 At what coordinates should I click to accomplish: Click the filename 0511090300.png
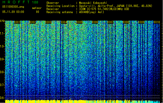click(13, 7)
